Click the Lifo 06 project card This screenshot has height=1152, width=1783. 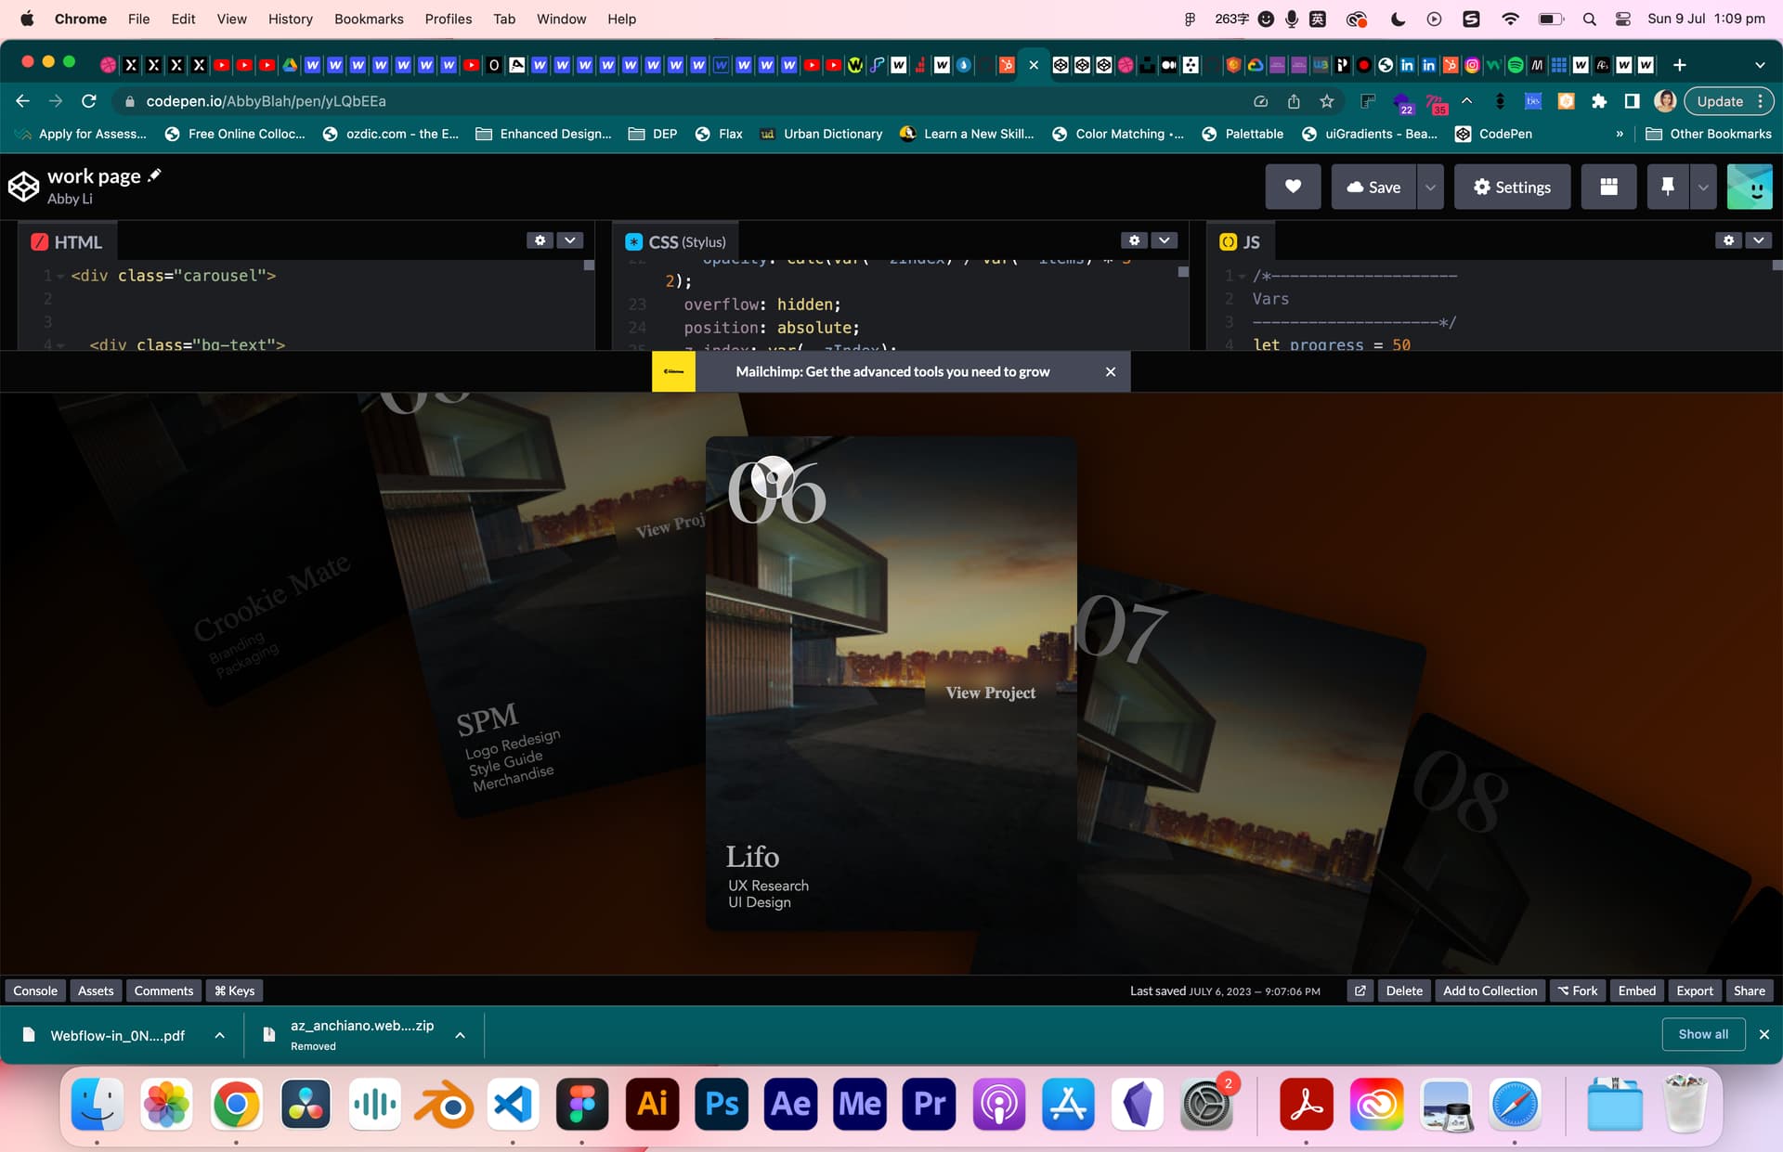[890, 682]
